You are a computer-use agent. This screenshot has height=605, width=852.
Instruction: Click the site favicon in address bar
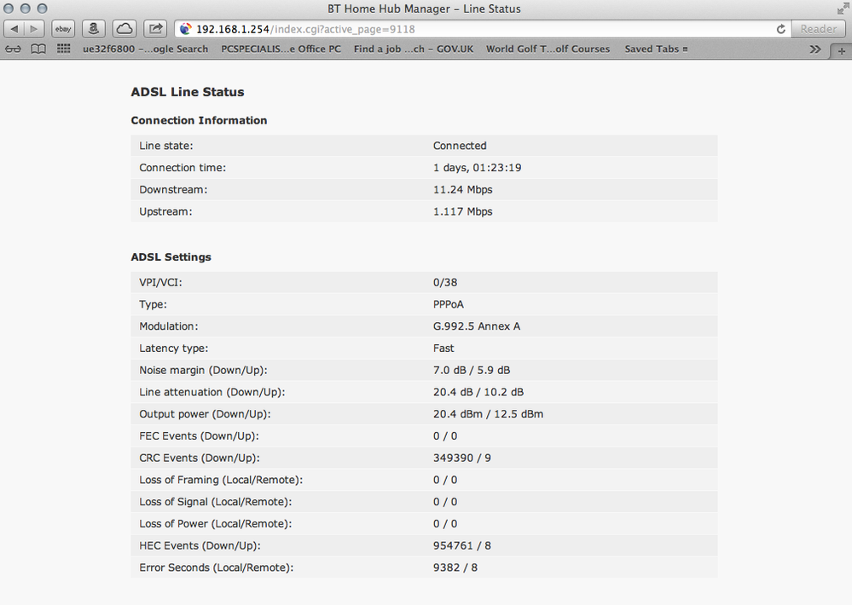pos(185,29)
